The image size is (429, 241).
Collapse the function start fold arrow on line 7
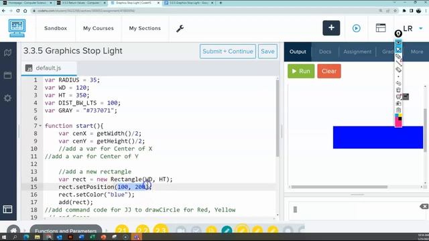(40, 126)
